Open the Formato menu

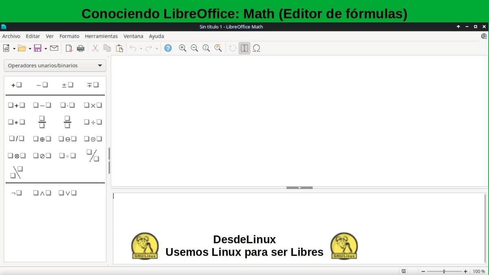69,36
